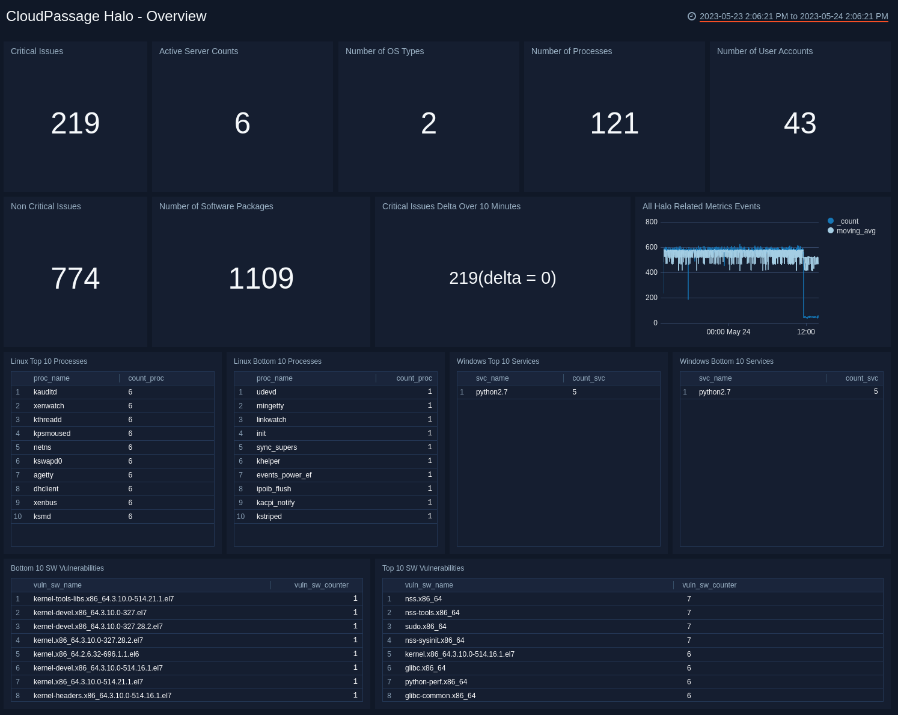Click the svc_name column header

492,378
